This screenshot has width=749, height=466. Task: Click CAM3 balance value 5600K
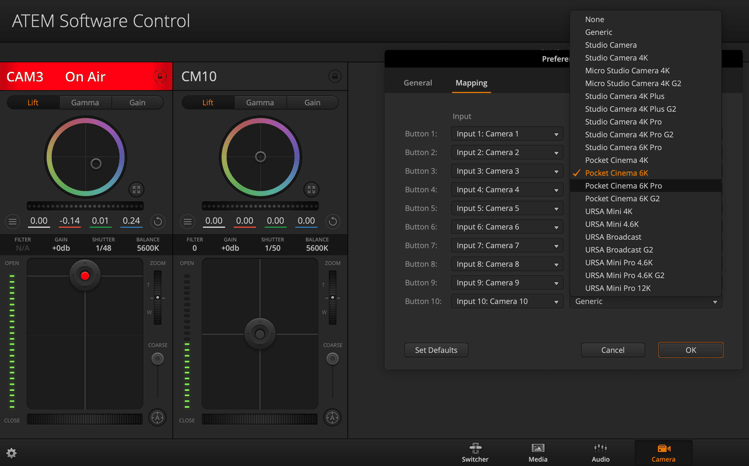[148, 248]
